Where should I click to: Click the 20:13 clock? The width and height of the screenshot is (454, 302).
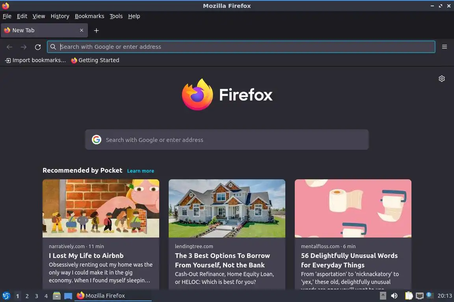(445, 296)
